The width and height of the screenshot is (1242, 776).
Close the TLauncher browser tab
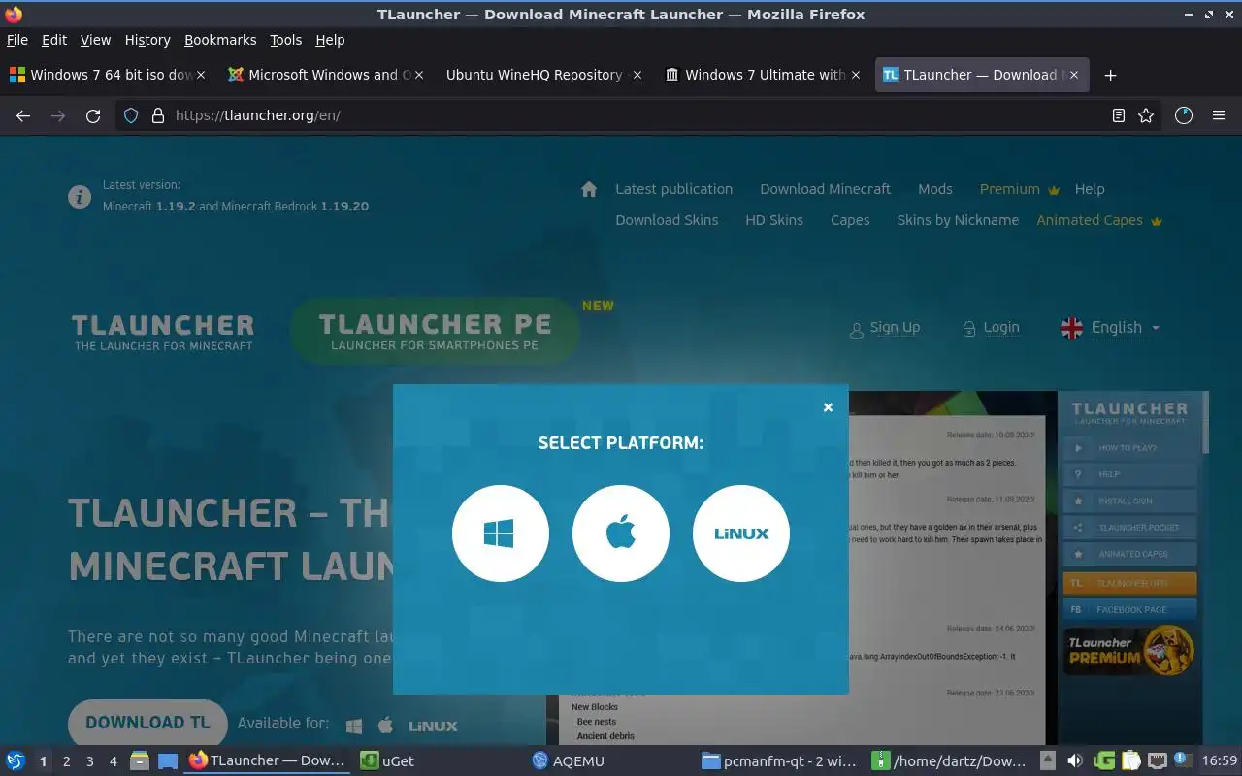(x=1073, y=75)
